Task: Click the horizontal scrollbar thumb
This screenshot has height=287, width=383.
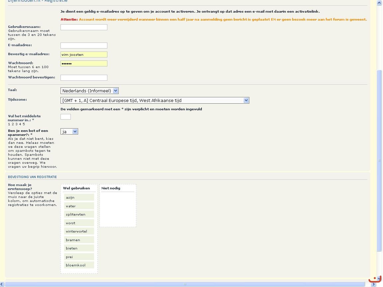Action: pos(185,284)
